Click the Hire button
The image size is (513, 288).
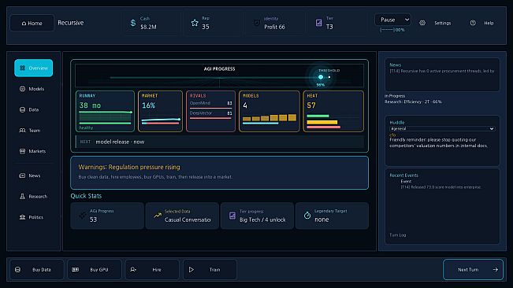152,270
